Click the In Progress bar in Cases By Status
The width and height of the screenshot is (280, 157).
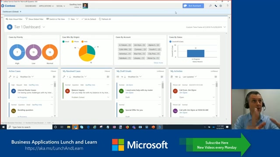196,53
